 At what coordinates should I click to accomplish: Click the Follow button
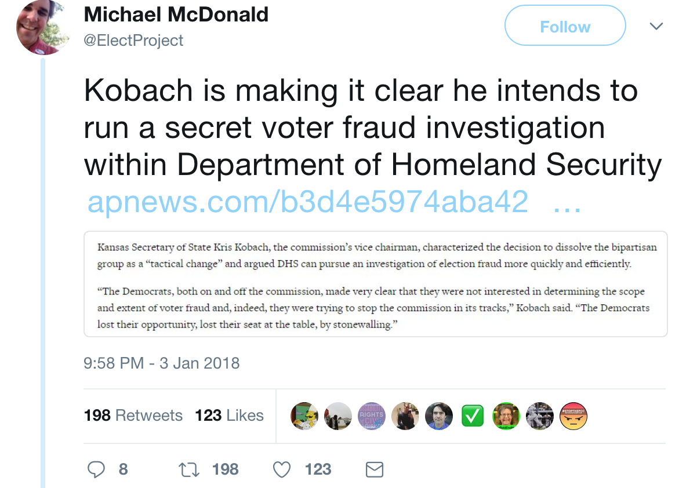point(565,27)
